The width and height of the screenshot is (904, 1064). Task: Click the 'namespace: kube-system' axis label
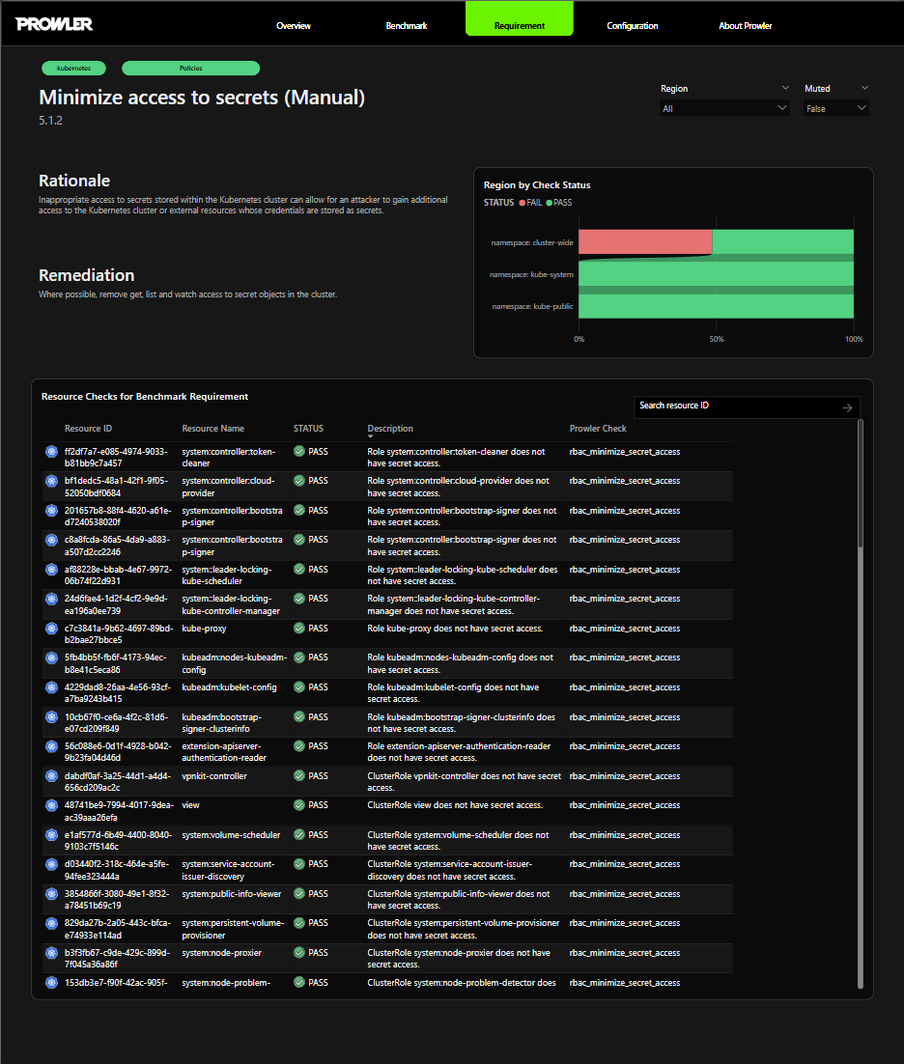[x=531, y=275]
